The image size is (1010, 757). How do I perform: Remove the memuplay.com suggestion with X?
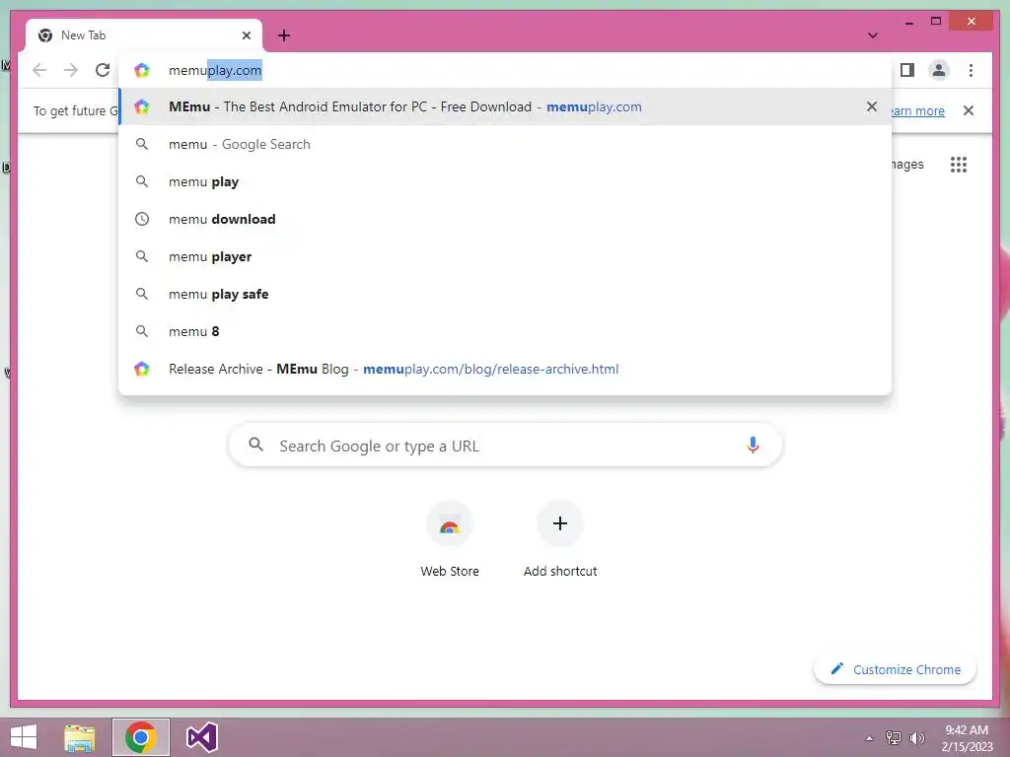[872, 106]
